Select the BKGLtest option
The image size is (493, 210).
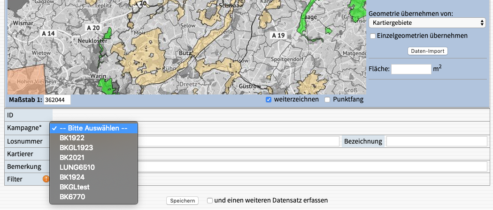(x=94, y=187)
